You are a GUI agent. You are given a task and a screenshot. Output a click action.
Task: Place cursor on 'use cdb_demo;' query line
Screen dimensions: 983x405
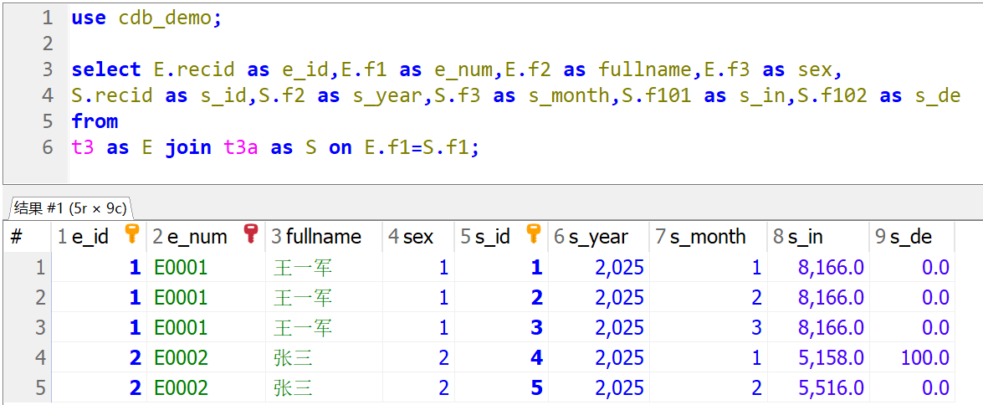pyautogui.click(x=146, y=18)
